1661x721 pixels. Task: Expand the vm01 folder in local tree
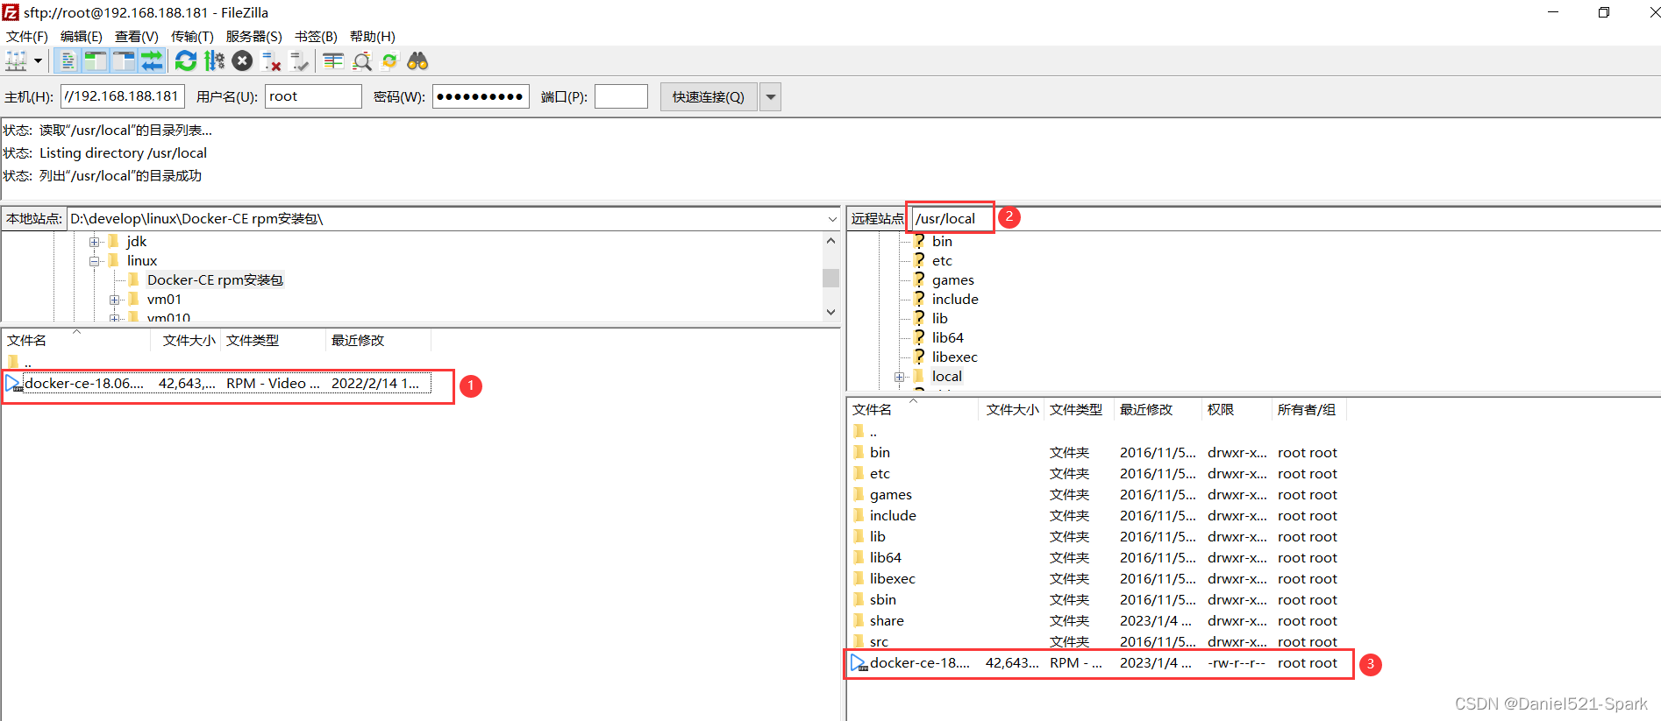(x=115, y=300)
